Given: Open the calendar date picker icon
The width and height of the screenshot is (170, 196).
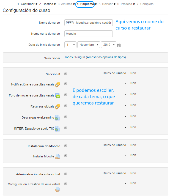Looking at the screenshot, I should click(119, 45).
